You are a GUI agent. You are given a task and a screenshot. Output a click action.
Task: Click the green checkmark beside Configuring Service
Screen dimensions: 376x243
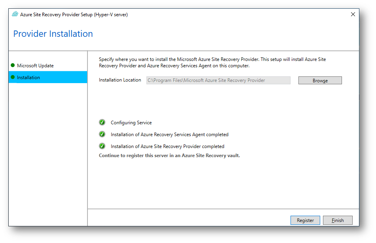(x=102, y=122)
